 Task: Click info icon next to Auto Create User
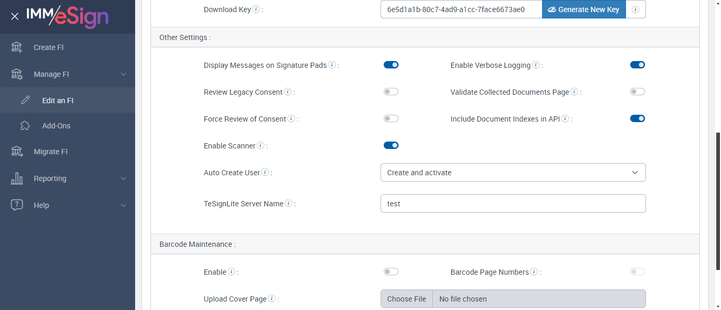click(x=265, y=172)
